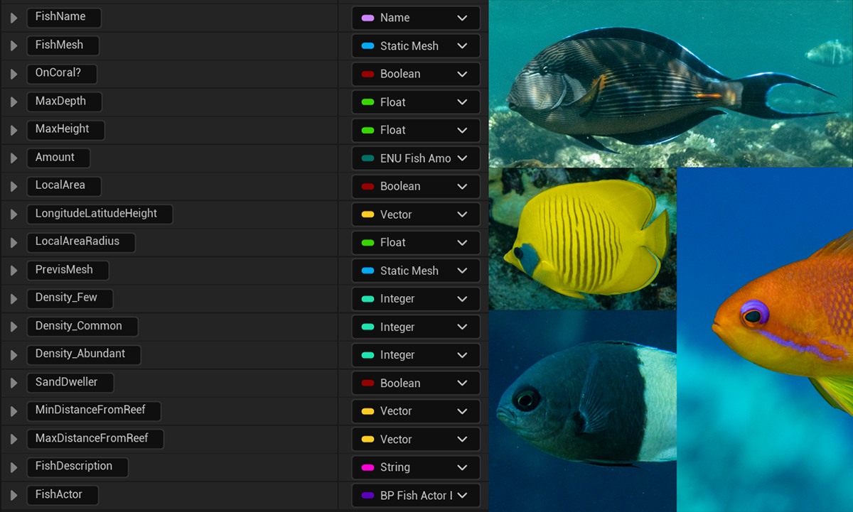The width and height of the screenshot is (853, 512).
Task: Open Float type dropdown for MaxDepth
Action: [x=416, y=102]
